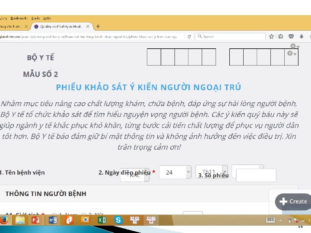Open the gear dropdown just below the toolbar
Viewport: 311px width, 233px height.
[295, 46]
